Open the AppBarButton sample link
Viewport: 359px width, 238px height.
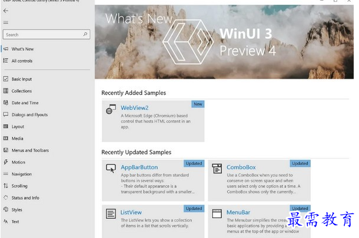(139, 167)
